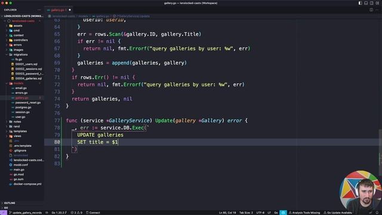Change Tab Size: 2 indentation setting

pos(246,213)
